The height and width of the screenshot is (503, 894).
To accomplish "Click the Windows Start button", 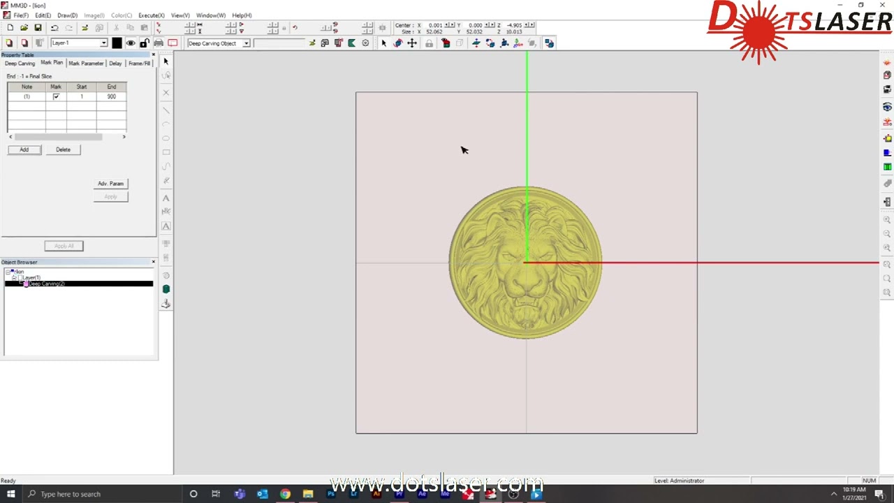I will click(x=10, y=494).
